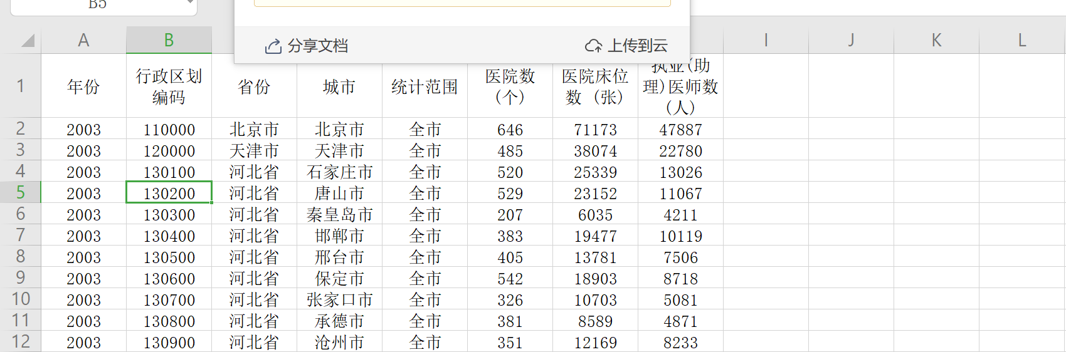Click bed count cell 71173
Image resolution: width=1066 pixels, height=352 pixels.
(595, 129)
